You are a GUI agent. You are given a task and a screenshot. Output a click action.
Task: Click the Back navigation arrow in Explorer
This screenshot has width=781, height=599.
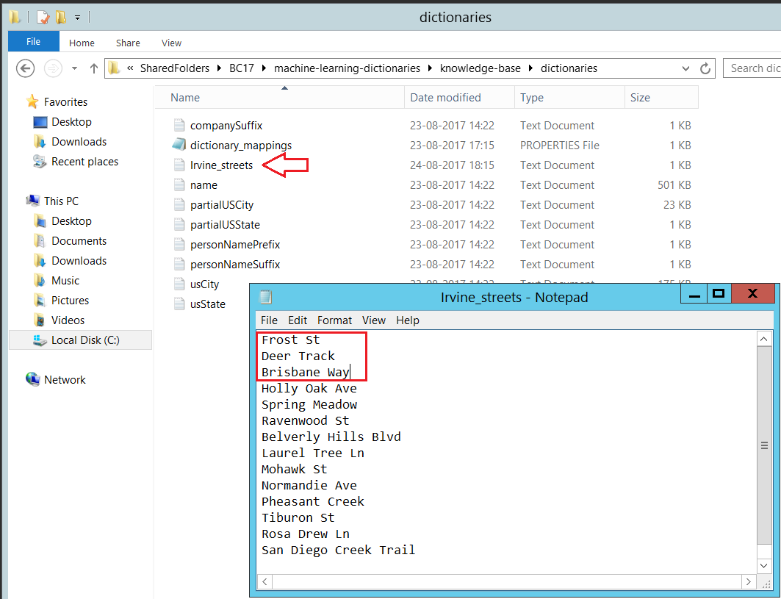pyautogui.click(x=26, y=68)
